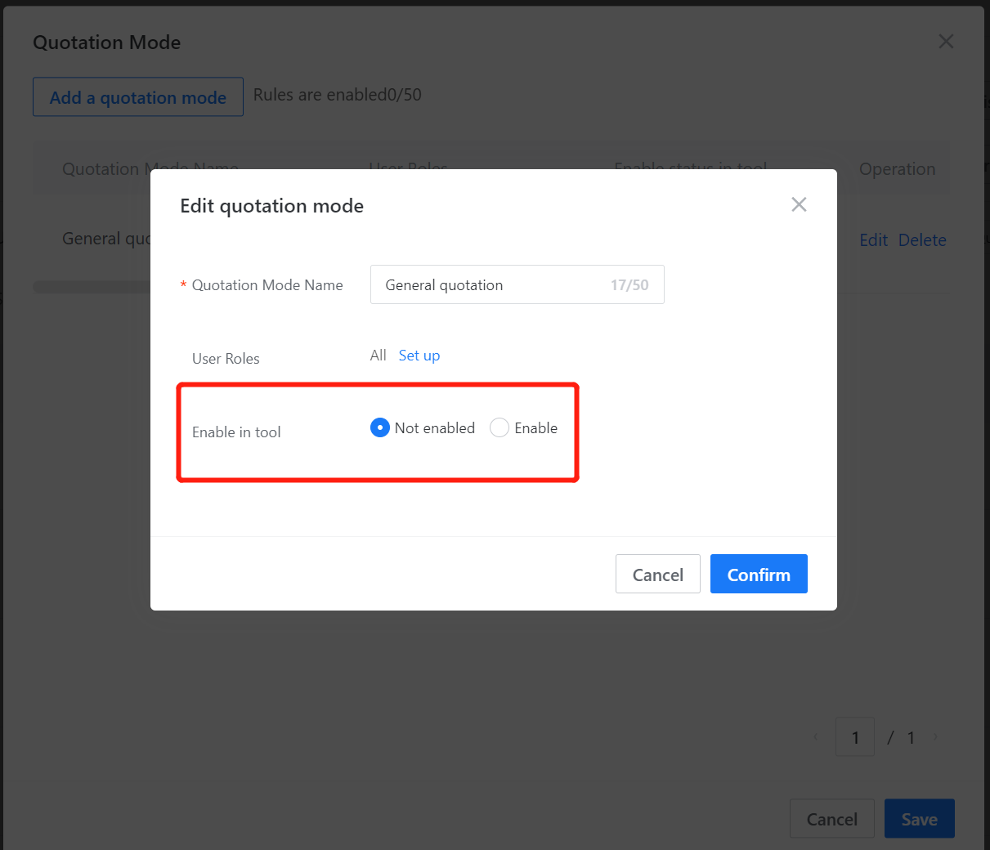The width and height of the screenshot is (990, 850).
Task: Click the horizontal scrollbar under the table
Action: click(x=90, y=287)
